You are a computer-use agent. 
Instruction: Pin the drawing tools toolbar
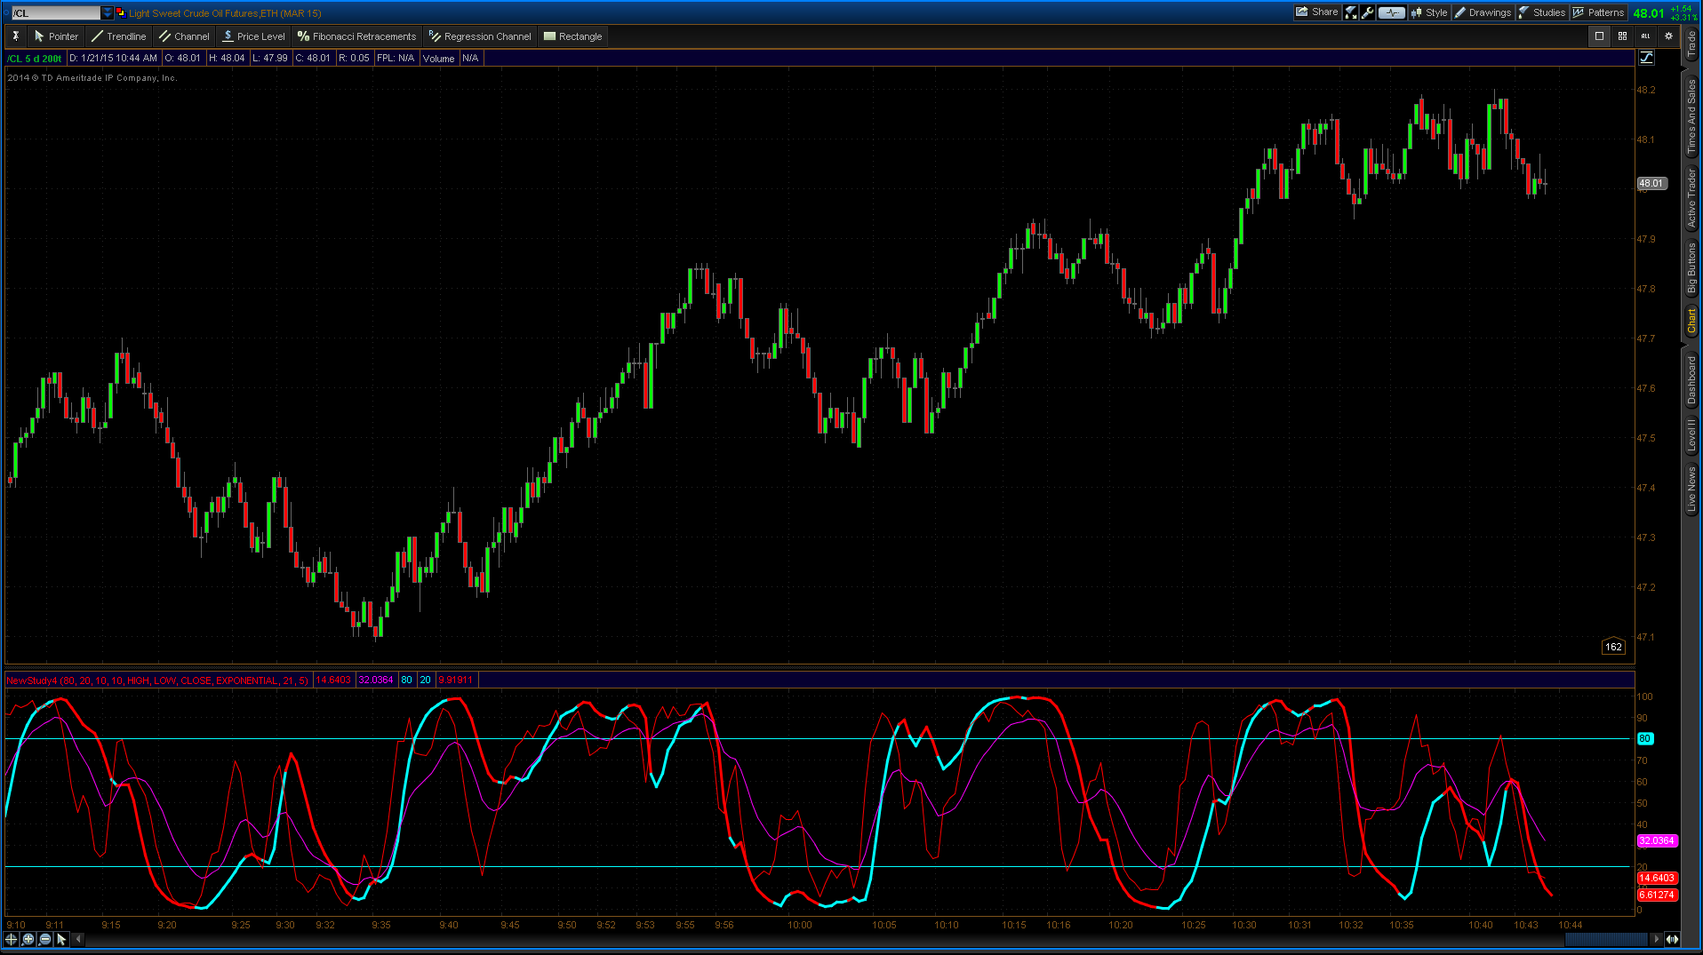pyautogui.click(x=16, y=36)
